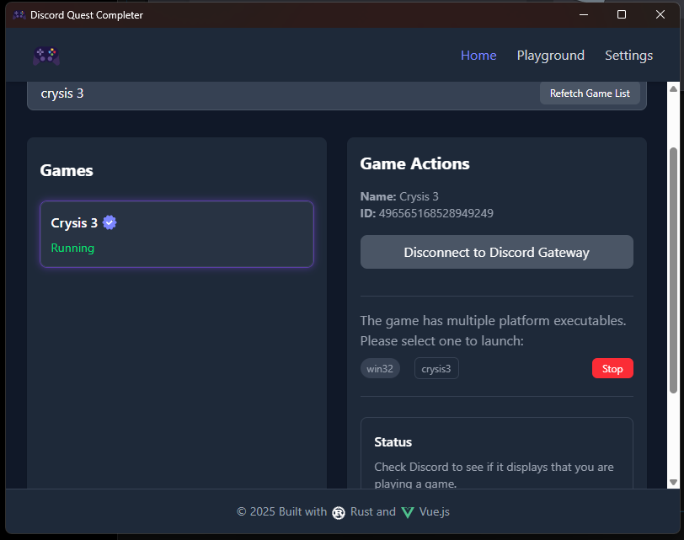Click the gamepad logo icon in header

(x=46, y=56)
